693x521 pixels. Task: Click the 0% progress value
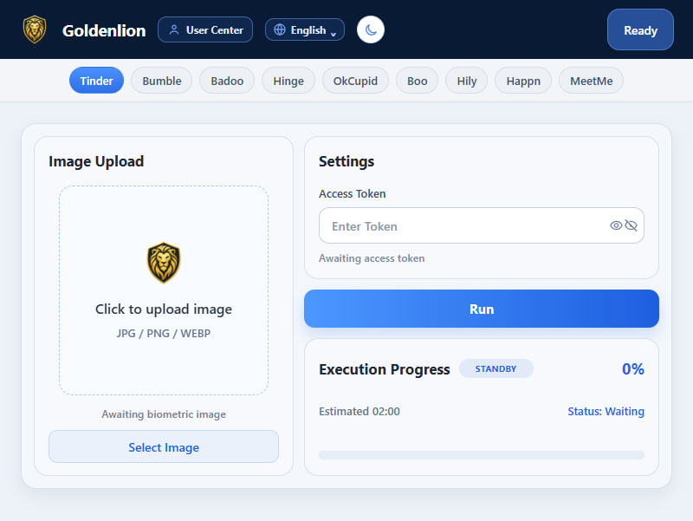click(x=633, y=368)
